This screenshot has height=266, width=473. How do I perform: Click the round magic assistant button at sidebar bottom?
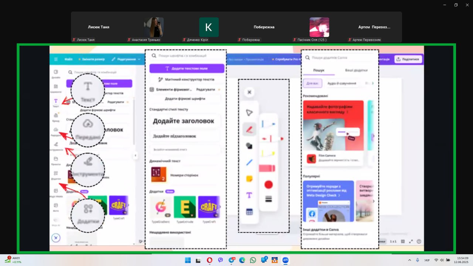tap(56, 238)
